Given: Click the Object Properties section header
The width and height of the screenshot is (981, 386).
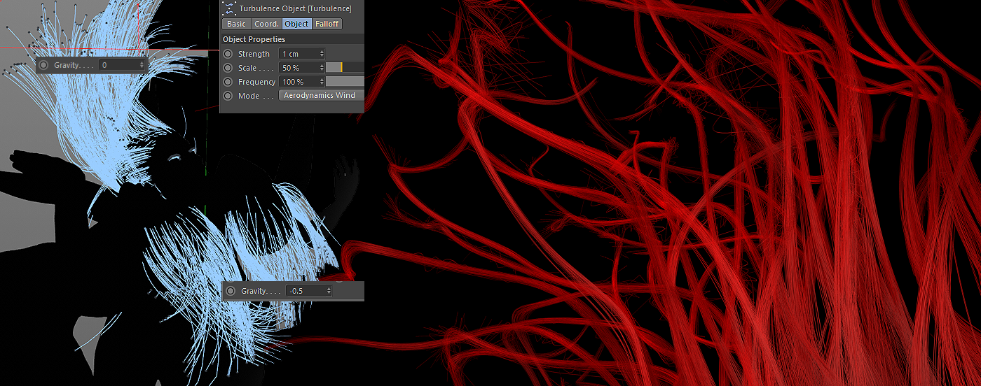Looking at the screenshot, I should 292,39.
